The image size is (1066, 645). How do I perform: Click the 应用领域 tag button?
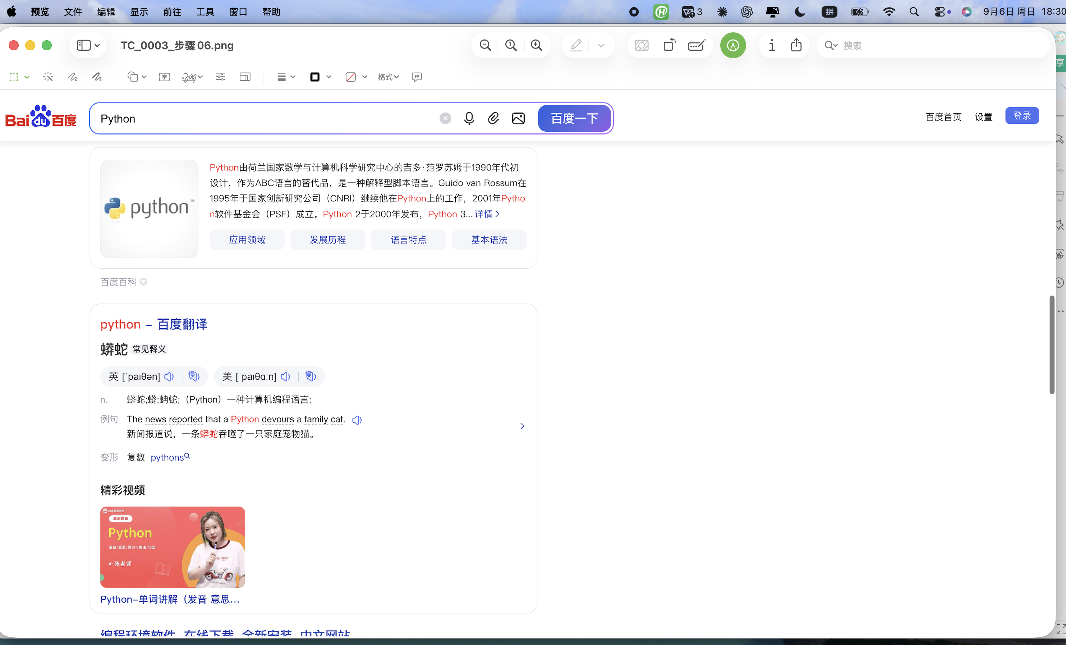coord(247,239)
